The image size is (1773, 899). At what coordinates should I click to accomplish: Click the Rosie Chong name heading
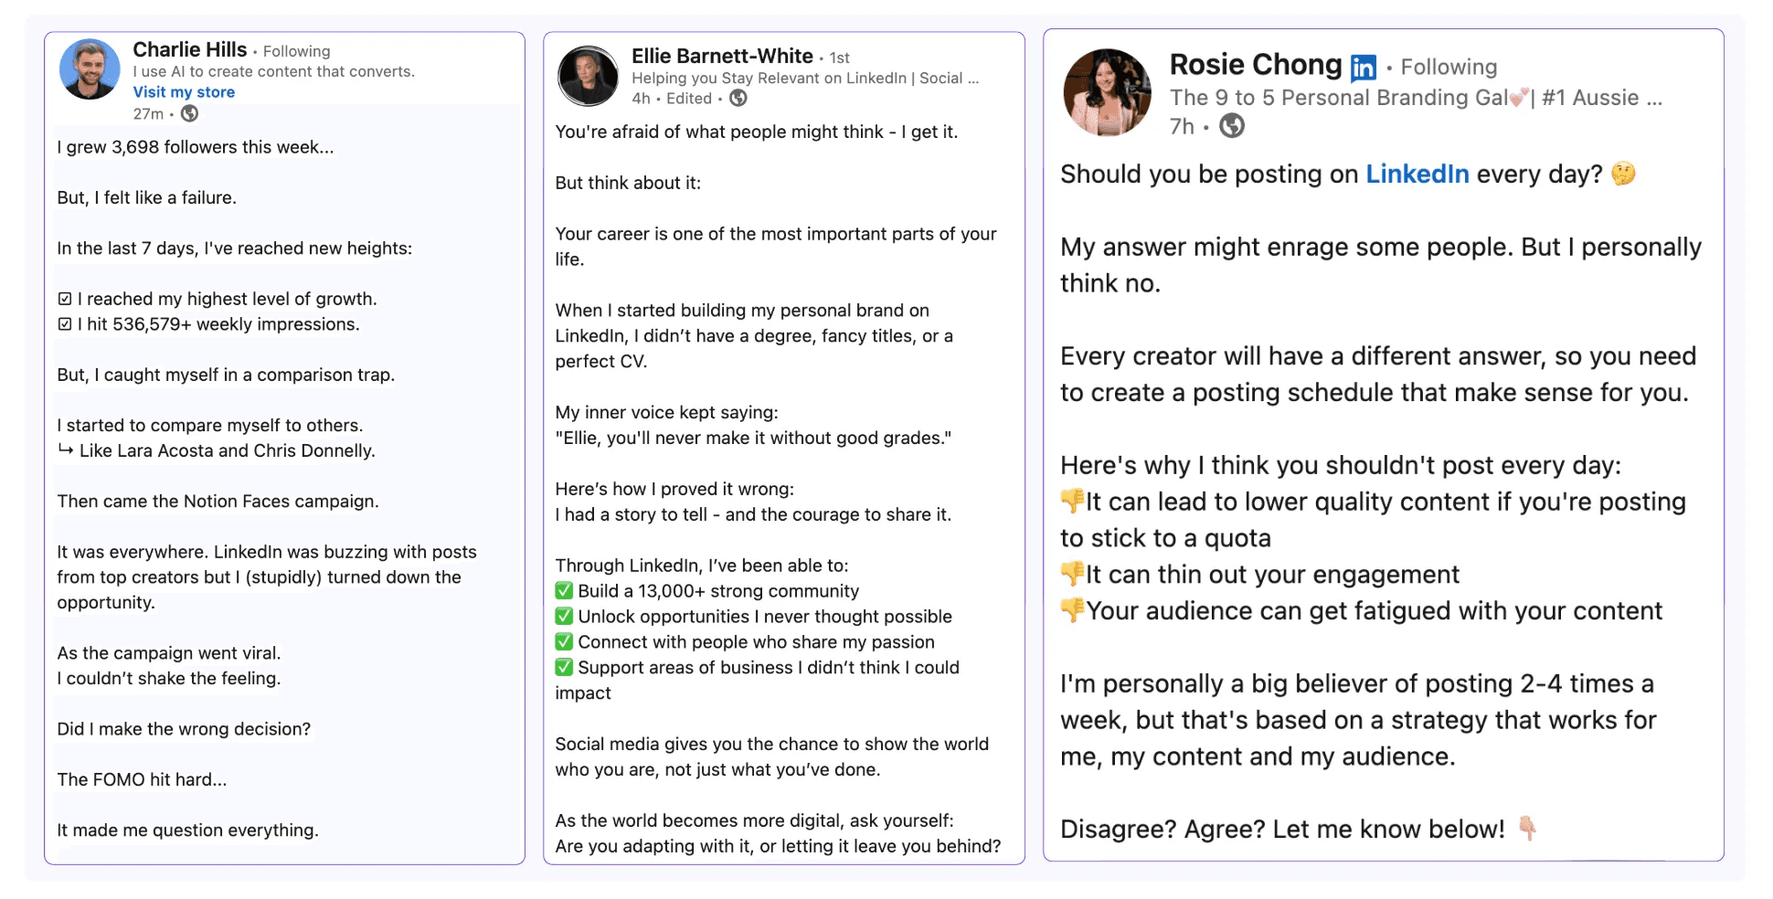(1256, 65)
